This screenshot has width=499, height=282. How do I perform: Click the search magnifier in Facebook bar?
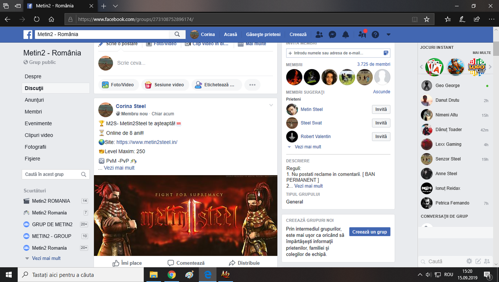point(177,34)
